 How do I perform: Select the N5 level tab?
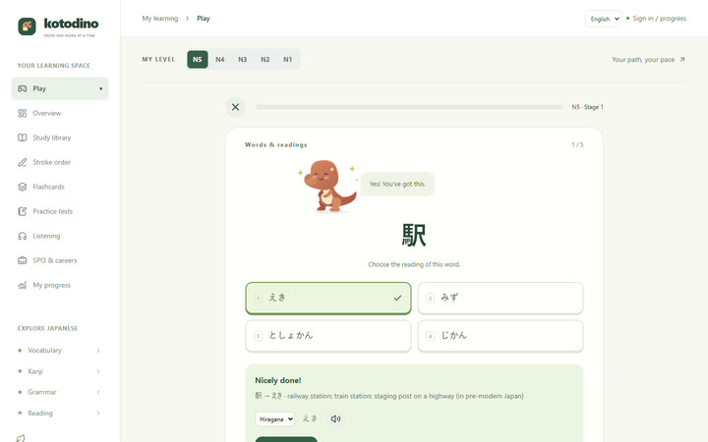[198, 60]
